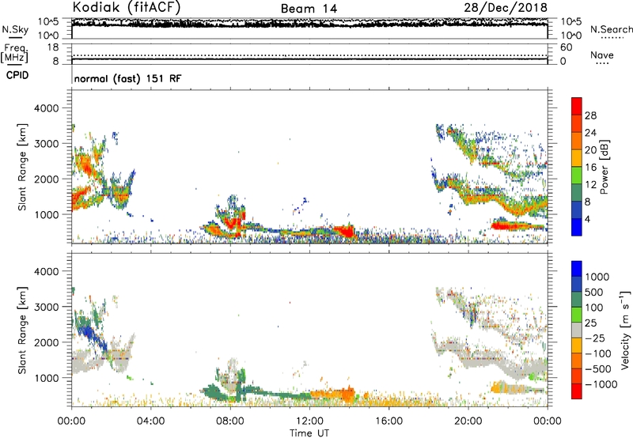Pick the gray -25 to 25 velocity swatch
The width and height of the screenshot is (633, 438).
[x=577, y=330]
